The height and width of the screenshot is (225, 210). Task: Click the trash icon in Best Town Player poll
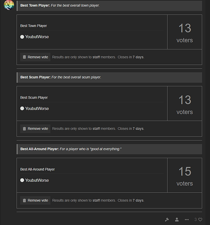[24, 57]
